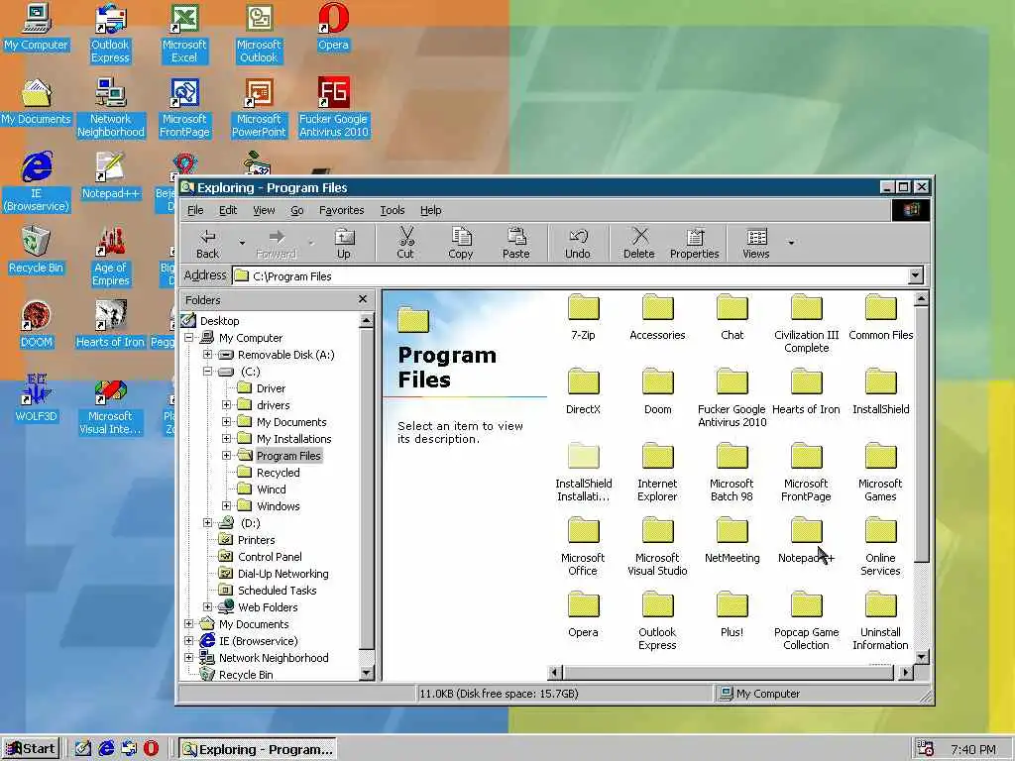The width and height of the screenshot is (1015, 761).
Task: Open the Go menu
Action: pos(297,210)
